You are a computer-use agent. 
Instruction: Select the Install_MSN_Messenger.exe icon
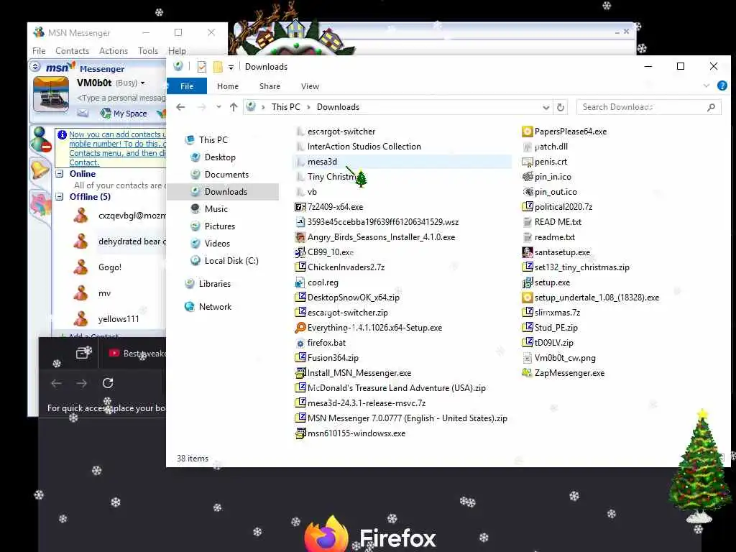[x=300, y=373]
